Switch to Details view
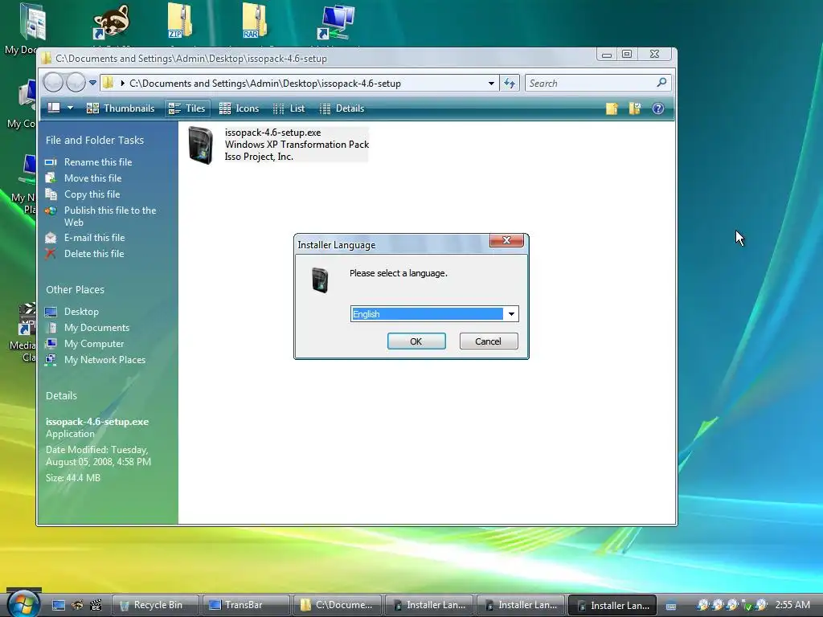 (342, 108)
